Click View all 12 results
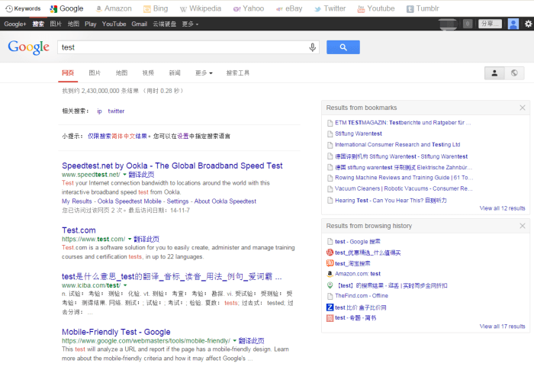 pyautogui.click(x=502, y=208)
